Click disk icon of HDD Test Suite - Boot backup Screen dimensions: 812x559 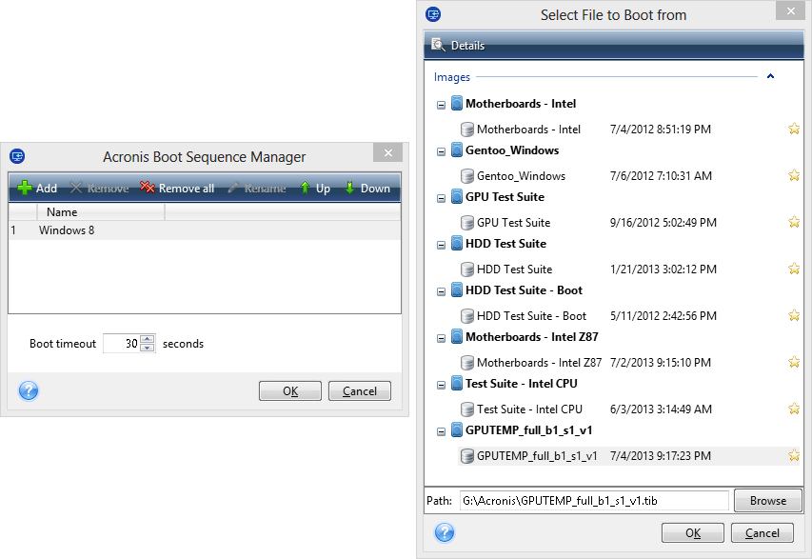point(467,315)
